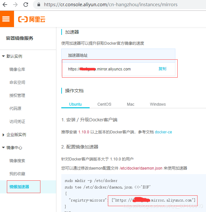
Task: Select the 1.10.0 version number in red
Action: [84, 132]
